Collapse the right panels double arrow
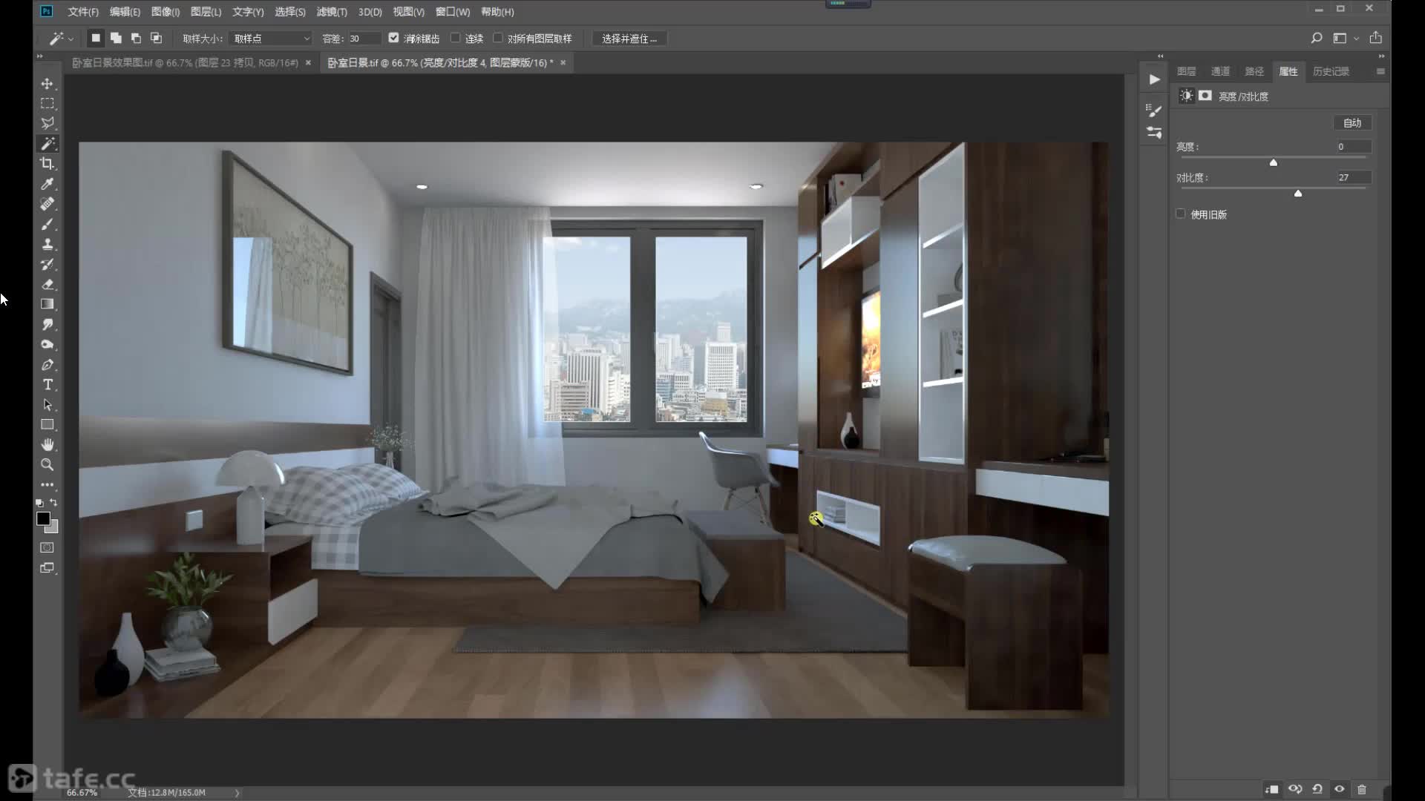Viewport: 1425px width, 801px height. pos(1381,56)
